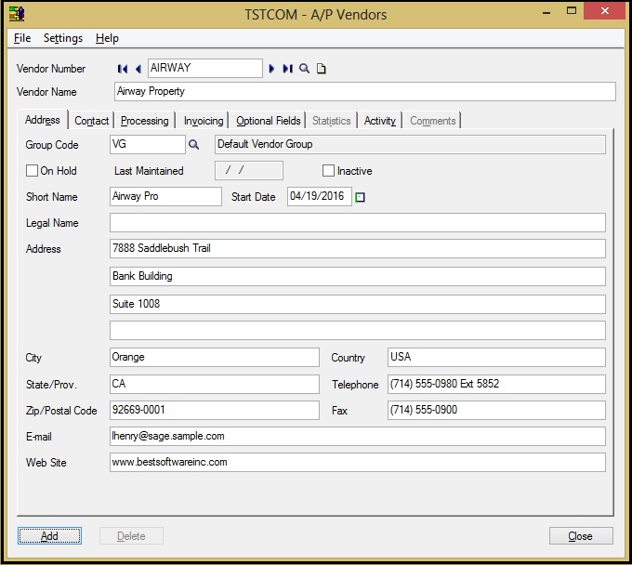
Task: Click the Vendor Name field
Action: (364, 91)
